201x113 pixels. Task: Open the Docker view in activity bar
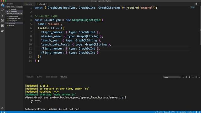click(3, 31)
